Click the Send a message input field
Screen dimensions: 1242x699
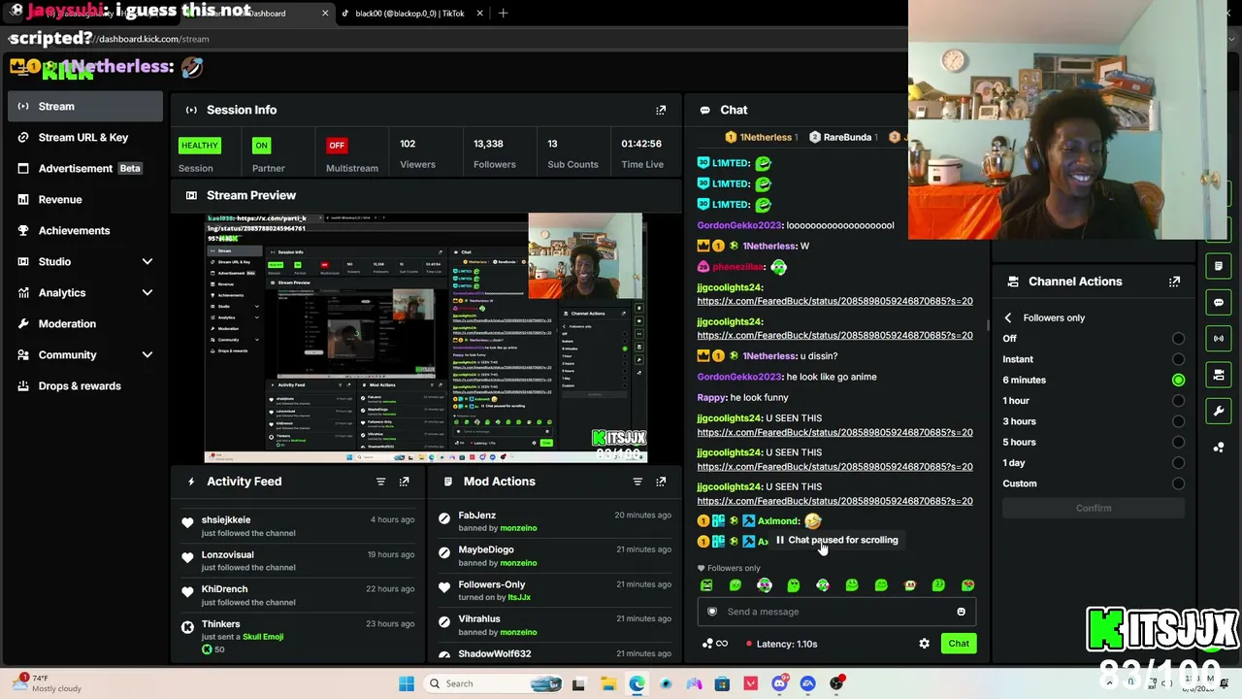(x=835, y=612)
